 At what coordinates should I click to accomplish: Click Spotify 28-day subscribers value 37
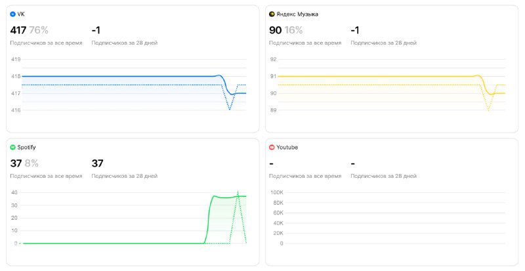pos(98,163)
